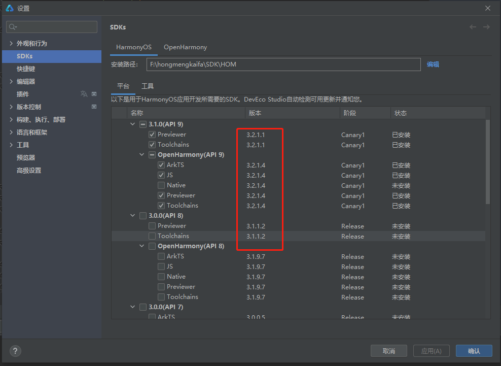Uncheck Previewer version 3.2.1.1
The image size is (501, 366).
[x=152, y=135]
